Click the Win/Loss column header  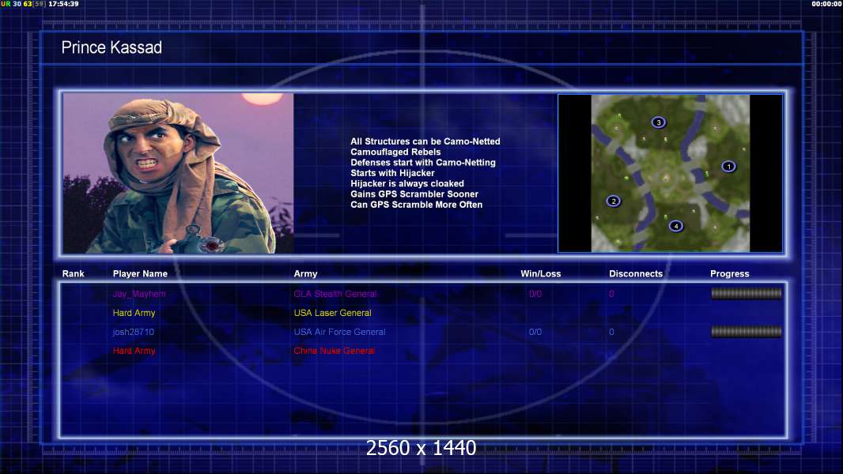tap(540, 274)
